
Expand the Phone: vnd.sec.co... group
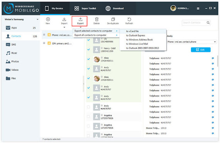coord(44,34)
